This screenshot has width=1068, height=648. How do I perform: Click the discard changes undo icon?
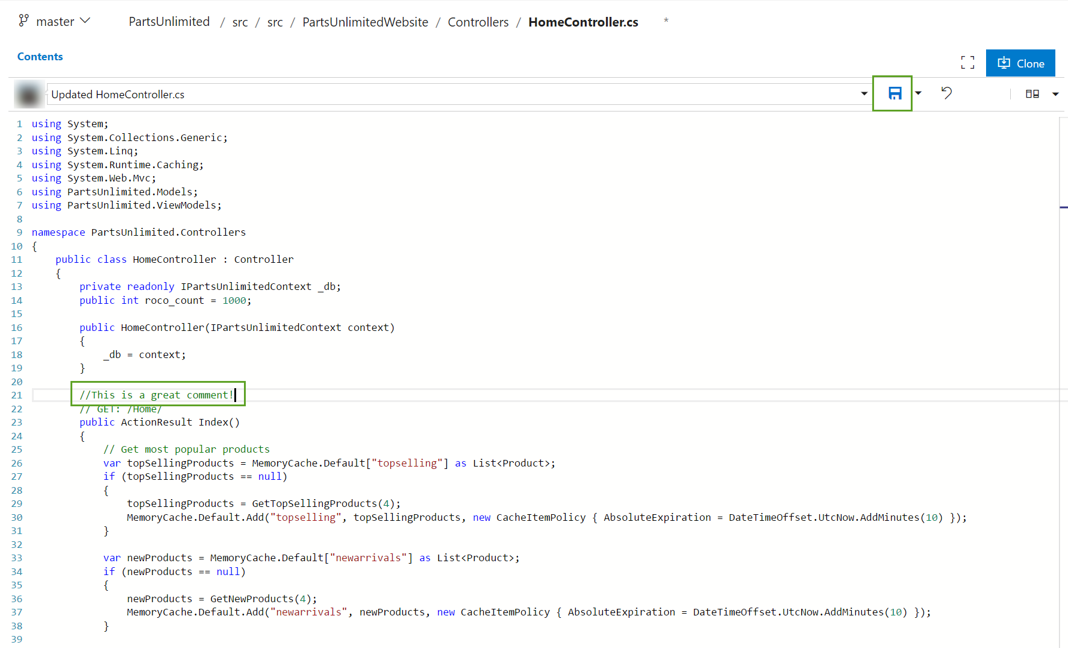pos(946,93)
